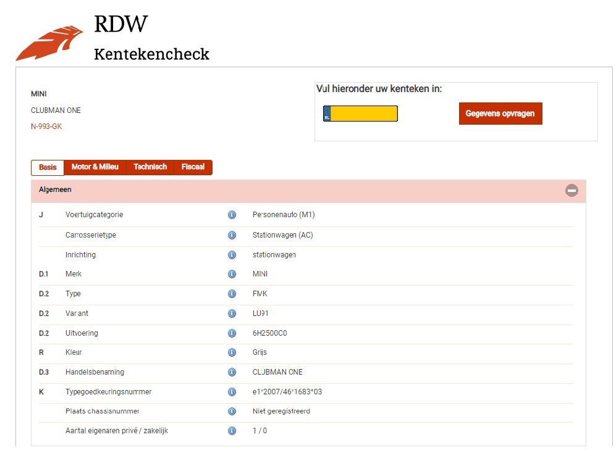Click the CLUBMAN ONE text under MINI heading
Screen dimensions: 616x461
point(56,110)
